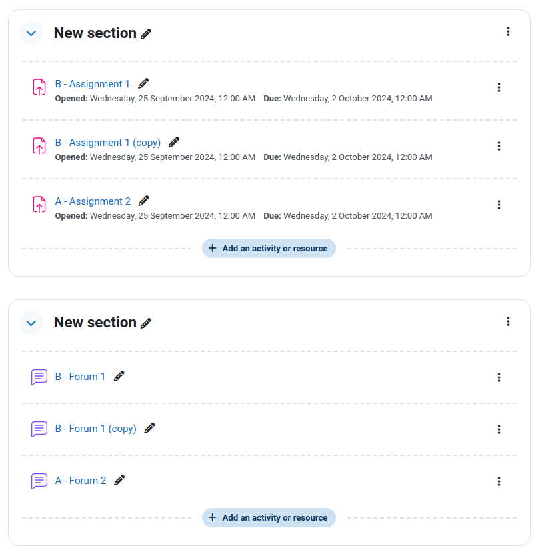
Task: Edit the first New section title
Action: [146, 34]
